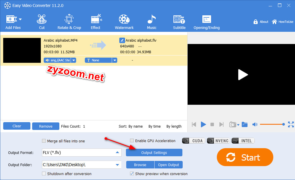Toggle fullscreen preview
295x180 pixels.
291,124
